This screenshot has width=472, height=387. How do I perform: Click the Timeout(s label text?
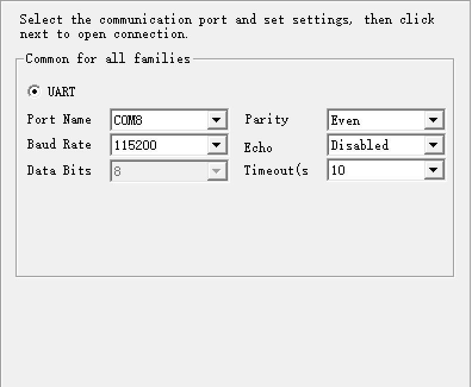tap(276, 171)
